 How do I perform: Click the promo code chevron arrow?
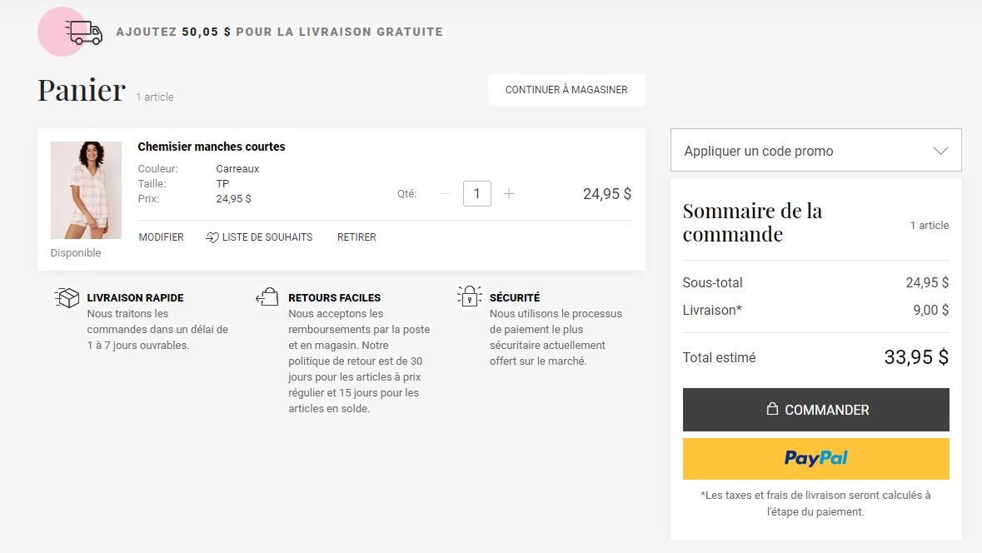pyautogui.click(x=940, y=151)
